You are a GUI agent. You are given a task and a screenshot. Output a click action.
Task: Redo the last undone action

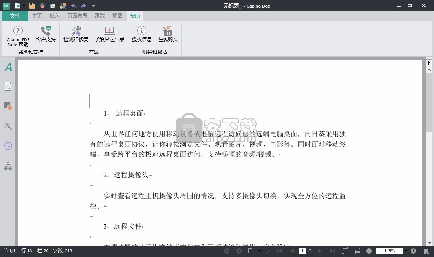pos(84,5)
